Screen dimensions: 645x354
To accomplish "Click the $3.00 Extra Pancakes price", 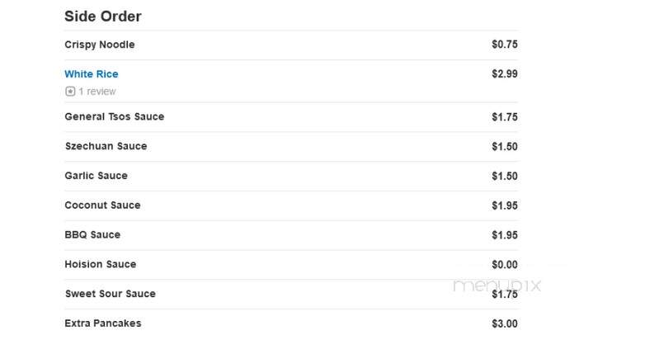I will (x=505, y=324).
